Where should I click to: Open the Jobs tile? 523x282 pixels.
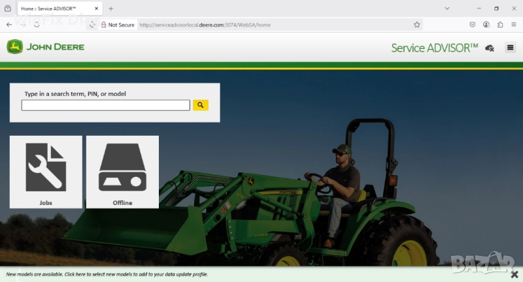tap(46, 172)
